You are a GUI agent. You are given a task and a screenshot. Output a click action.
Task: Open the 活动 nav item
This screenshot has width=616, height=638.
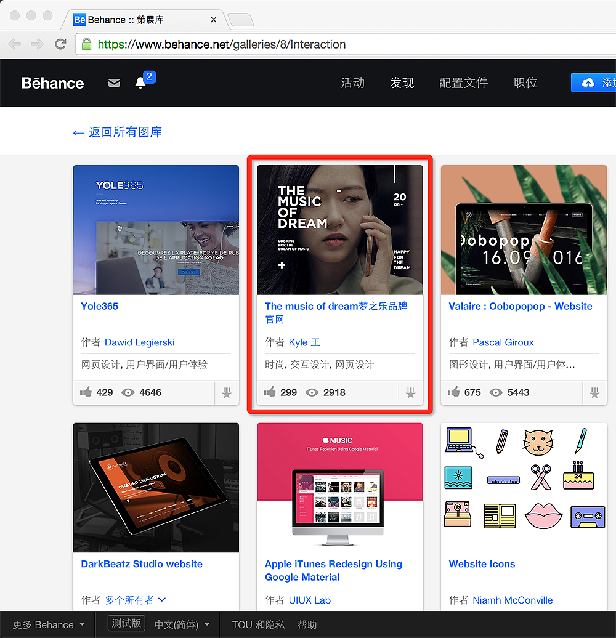352,83
